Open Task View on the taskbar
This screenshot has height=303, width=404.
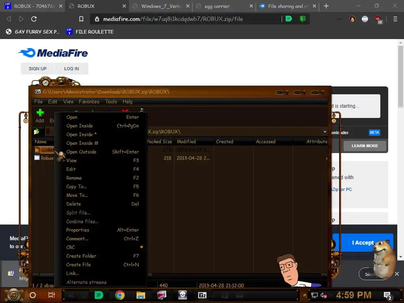(52, 295)
